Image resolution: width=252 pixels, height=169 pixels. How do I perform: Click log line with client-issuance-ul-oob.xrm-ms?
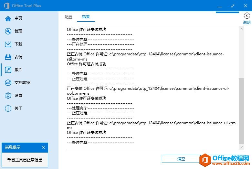pos(148,91)
